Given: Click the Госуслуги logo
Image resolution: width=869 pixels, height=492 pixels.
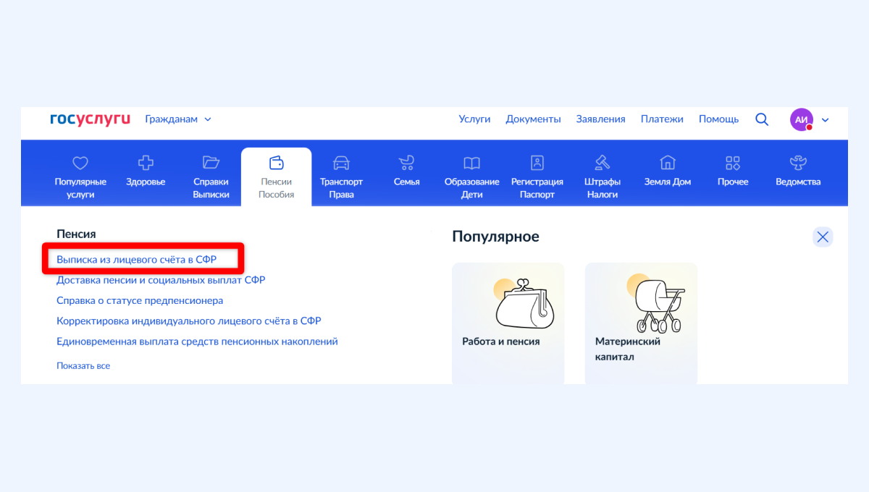Looking at the screenshot, I should [x=90, y=119].
